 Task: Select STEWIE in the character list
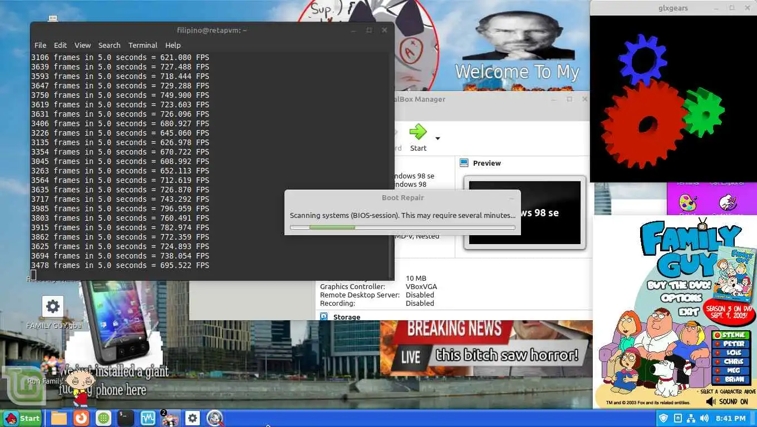[732, 335]
